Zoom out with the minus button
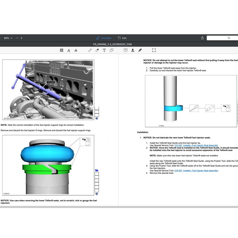The width and height of the screenshot is (238, 238). coord(17,38)
